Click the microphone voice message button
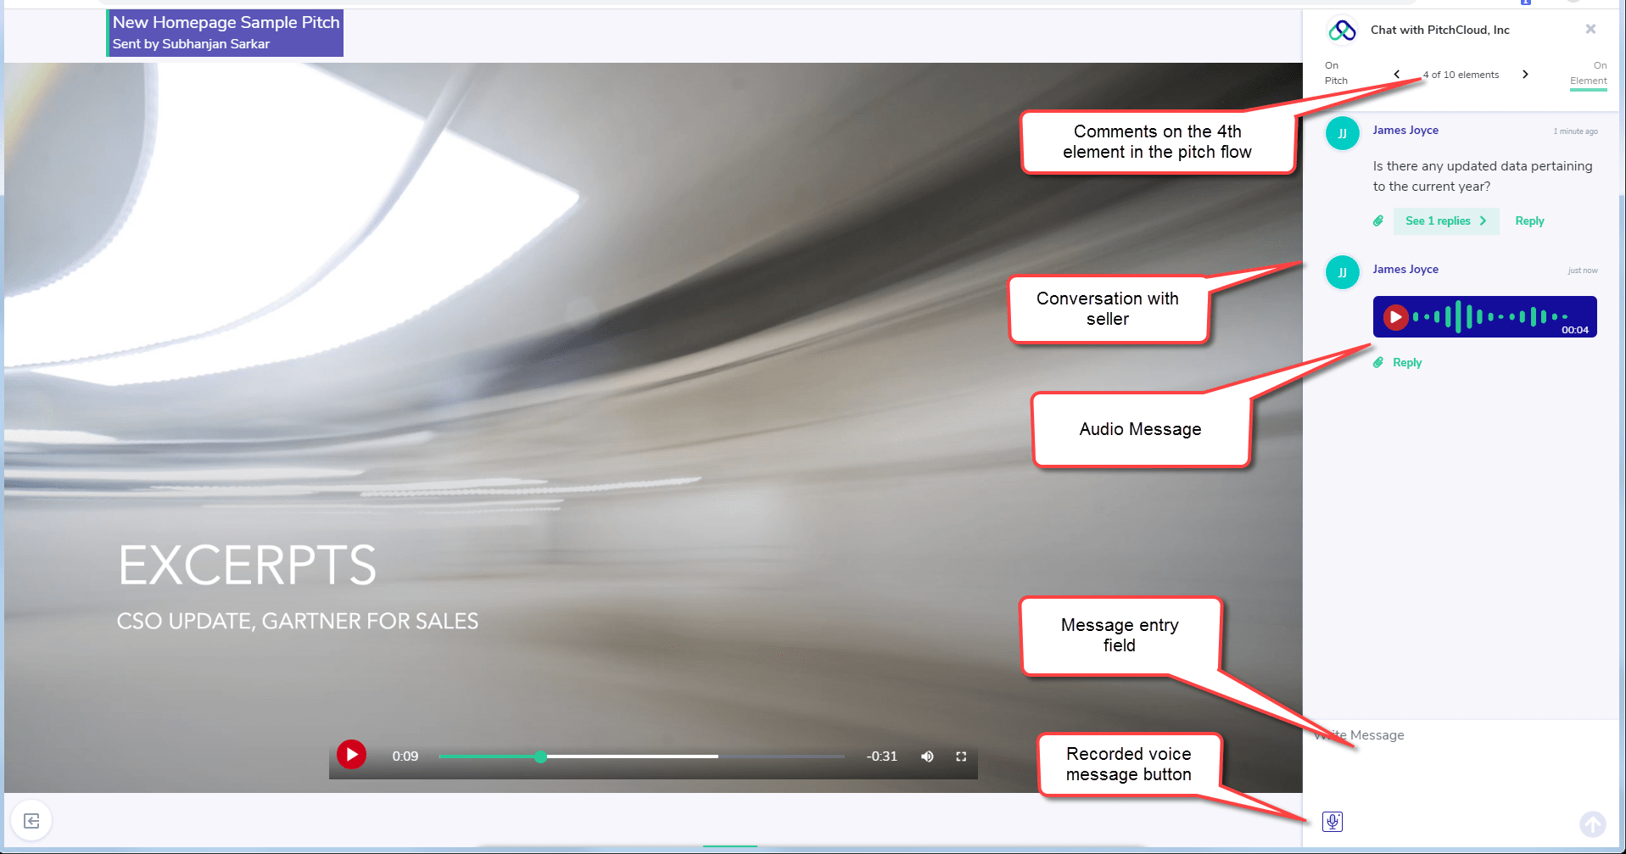The image size is (1626, 854). pos(1333,822)
